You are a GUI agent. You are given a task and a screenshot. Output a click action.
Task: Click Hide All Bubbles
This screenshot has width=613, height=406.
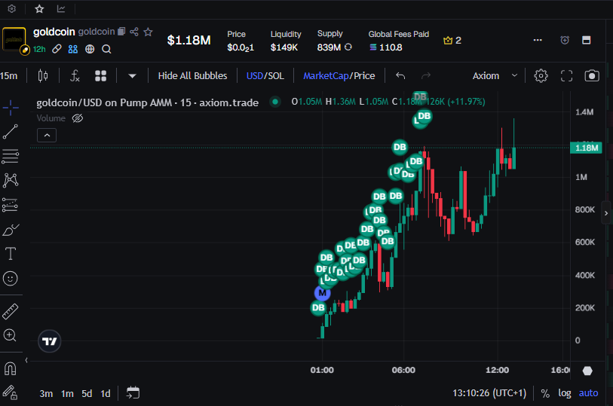(192, 76)
